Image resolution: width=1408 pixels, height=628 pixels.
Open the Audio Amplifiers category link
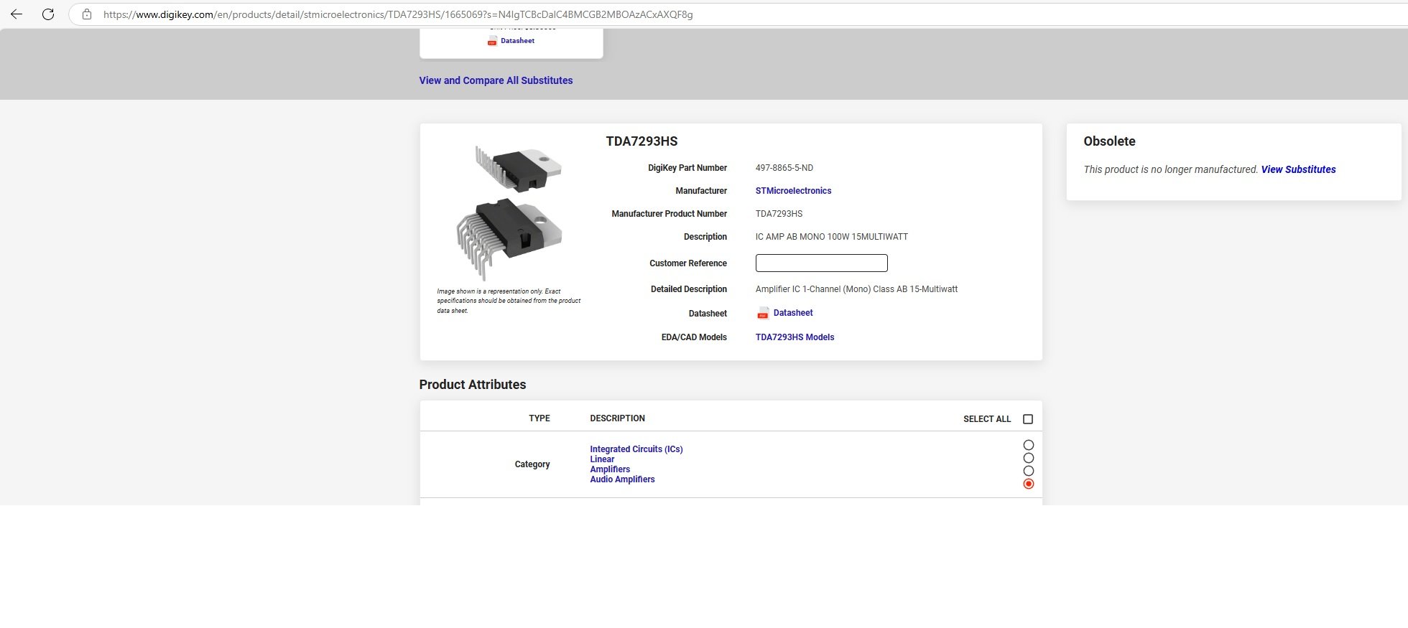[622, 479]
